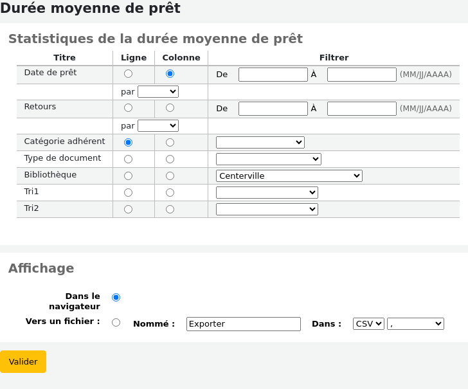The width and height of the screenshot is (468, 389).
Task: Open the 'par' dropdown under Retours
Action: 158,125
